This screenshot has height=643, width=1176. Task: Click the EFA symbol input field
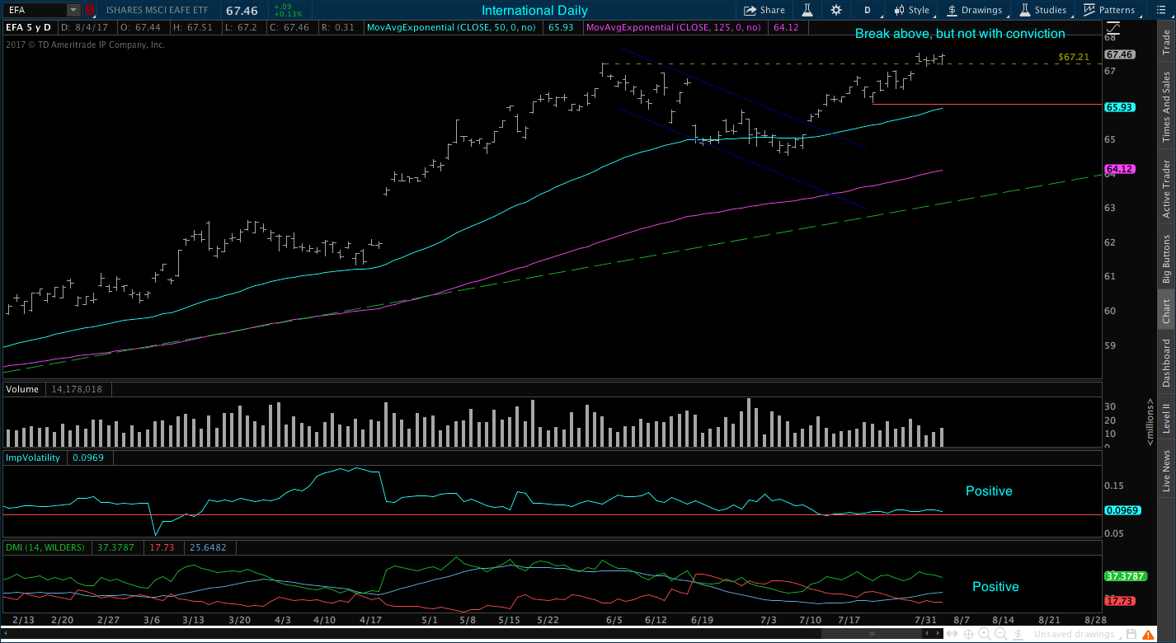(x=34, y=10)
